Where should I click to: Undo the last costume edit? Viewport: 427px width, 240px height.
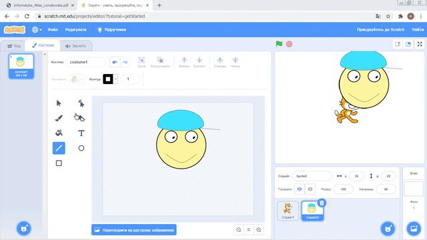[115, 62]
